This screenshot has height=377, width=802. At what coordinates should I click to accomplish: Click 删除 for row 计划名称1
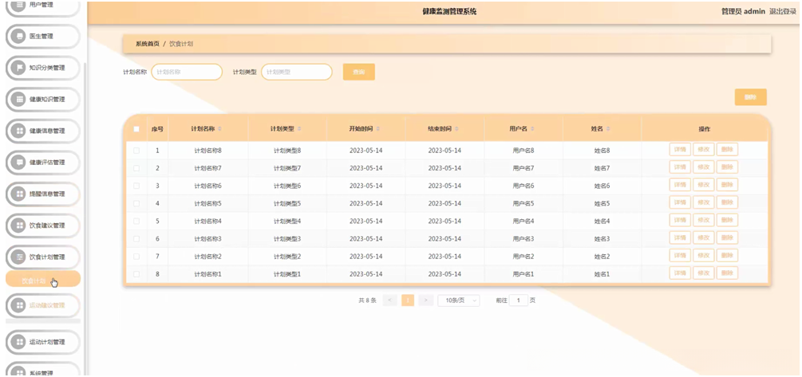pyautogui.click(x=727, y=273)
